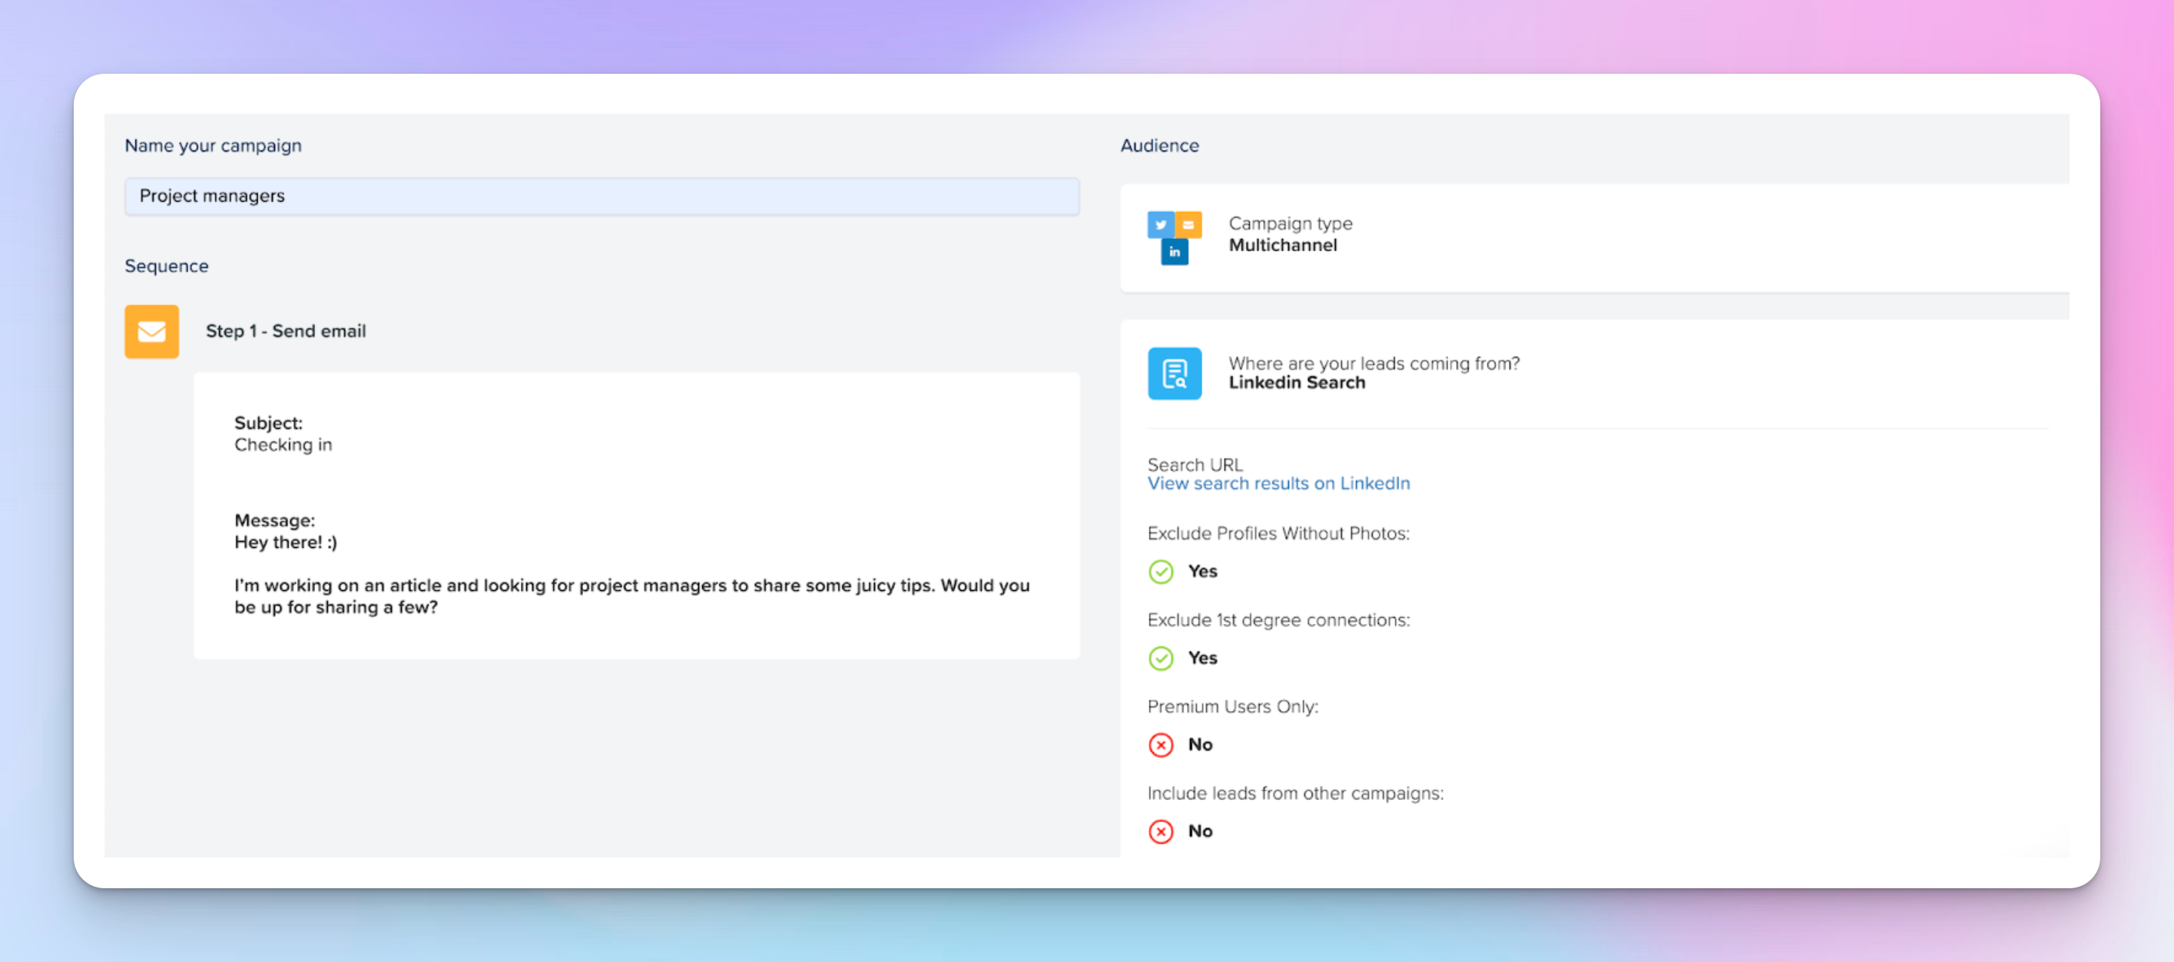This screenshot has height=962, width=2174.
Task: Click red X for Include leads from other campaigns
Action: click(x=1161, y=831)
